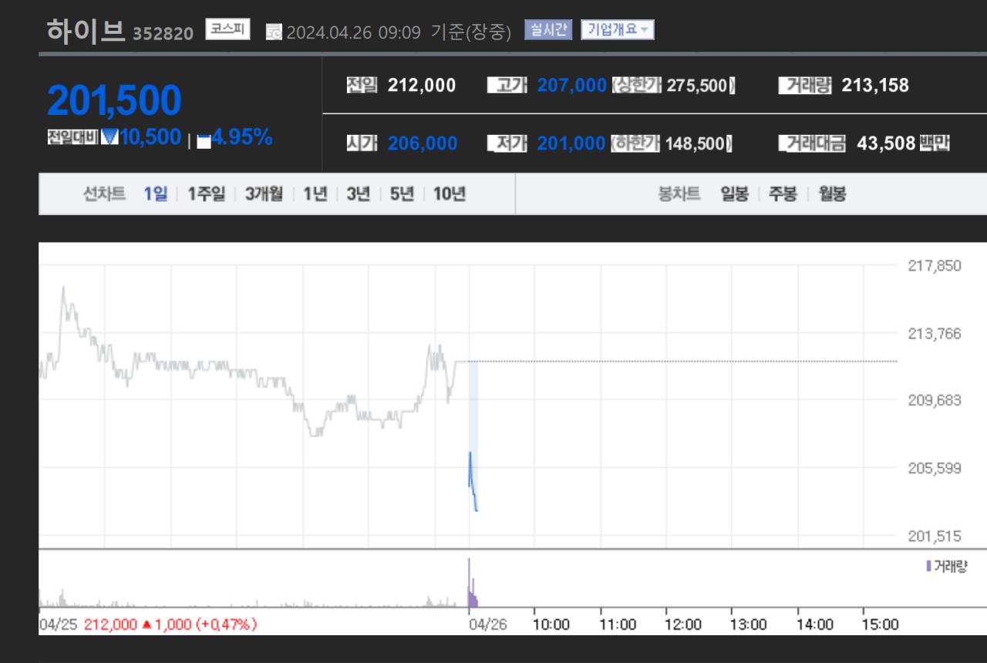
Task: Click the purple 거래량 legend marker
Action: 928,566
